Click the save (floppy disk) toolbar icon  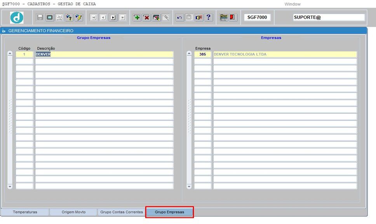click(x=40, y=17)
